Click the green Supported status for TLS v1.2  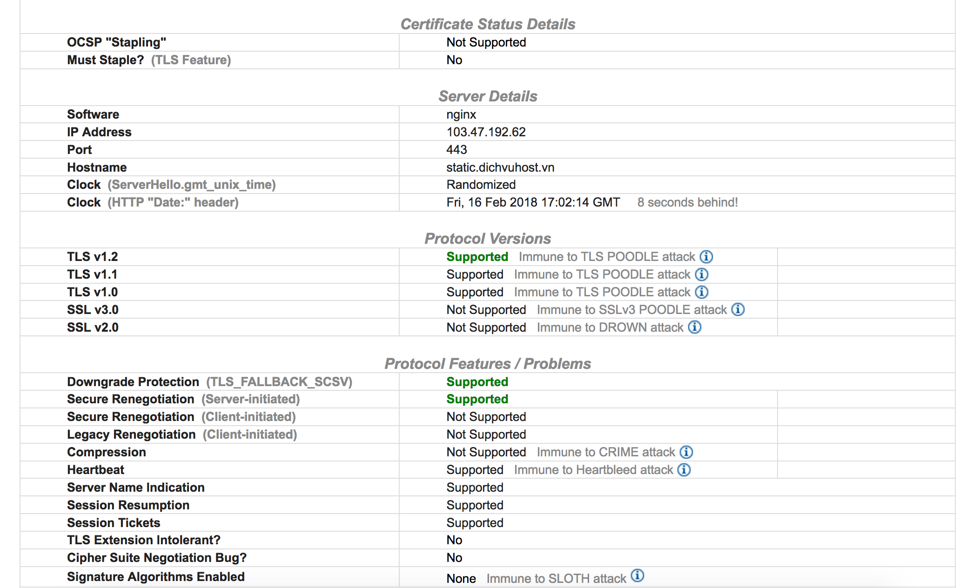coord(476,256)
